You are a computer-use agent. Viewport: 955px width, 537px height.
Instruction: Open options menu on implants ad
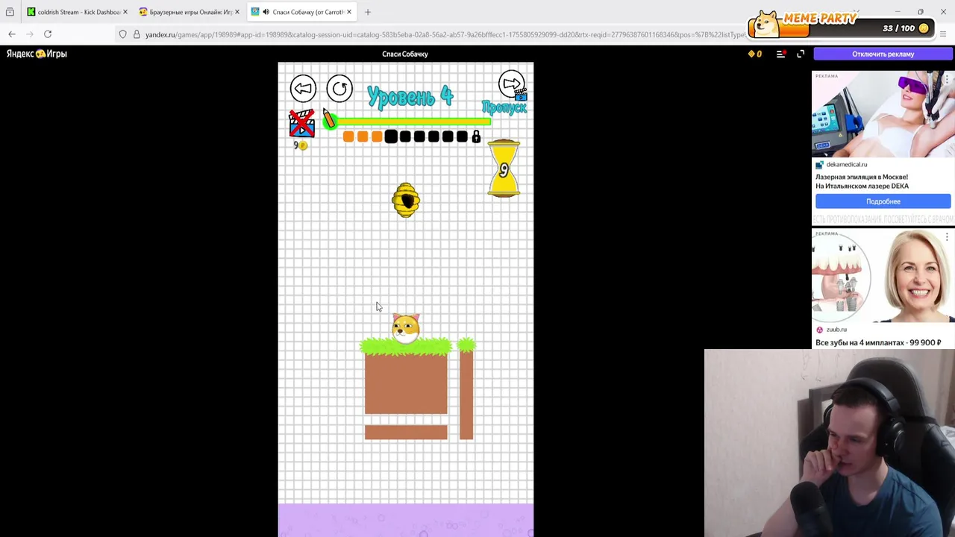[947, 236]
